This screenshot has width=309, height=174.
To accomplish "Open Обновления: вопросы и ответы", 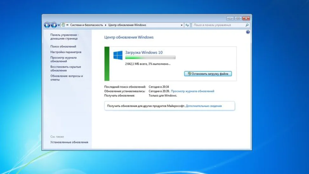I will 66,78.
